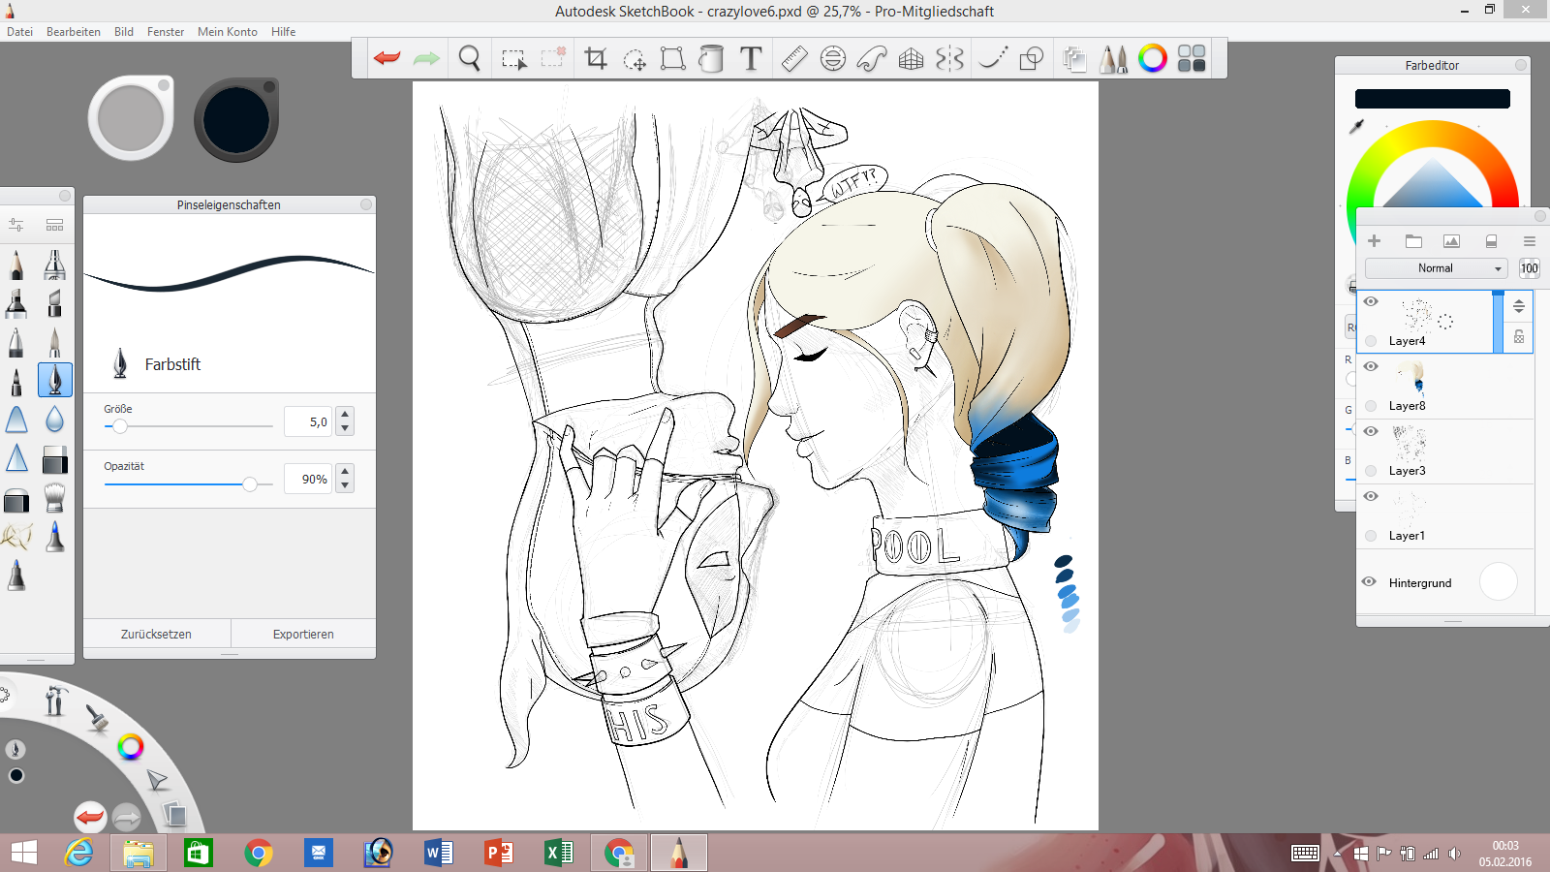
Task: Open the Layer panel menu lines
Action: (x=1530, y=241)
